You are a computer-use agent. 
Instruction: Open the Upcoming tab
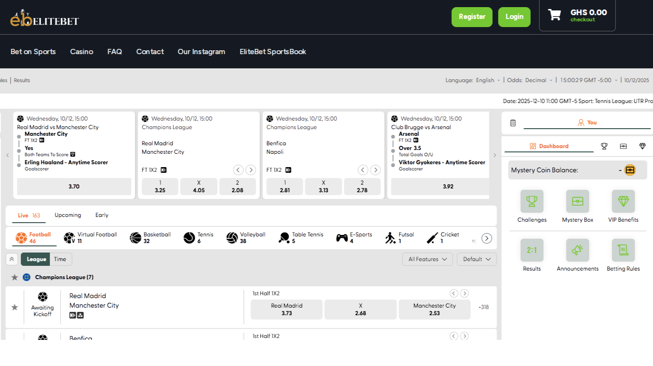pyautogui.click(x=68, y=215)
